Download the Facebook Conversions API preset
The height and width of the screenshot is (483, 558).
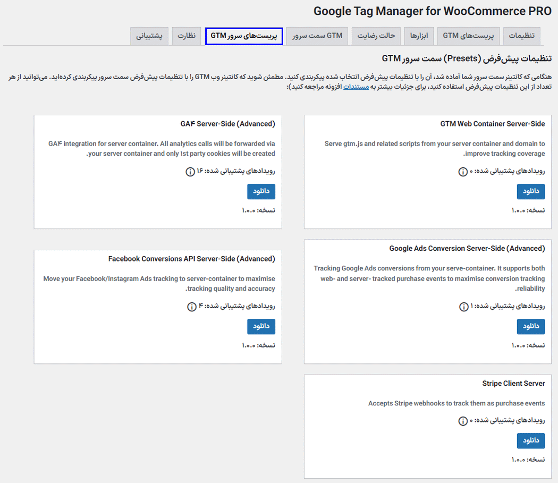click(x=261, y=327)
